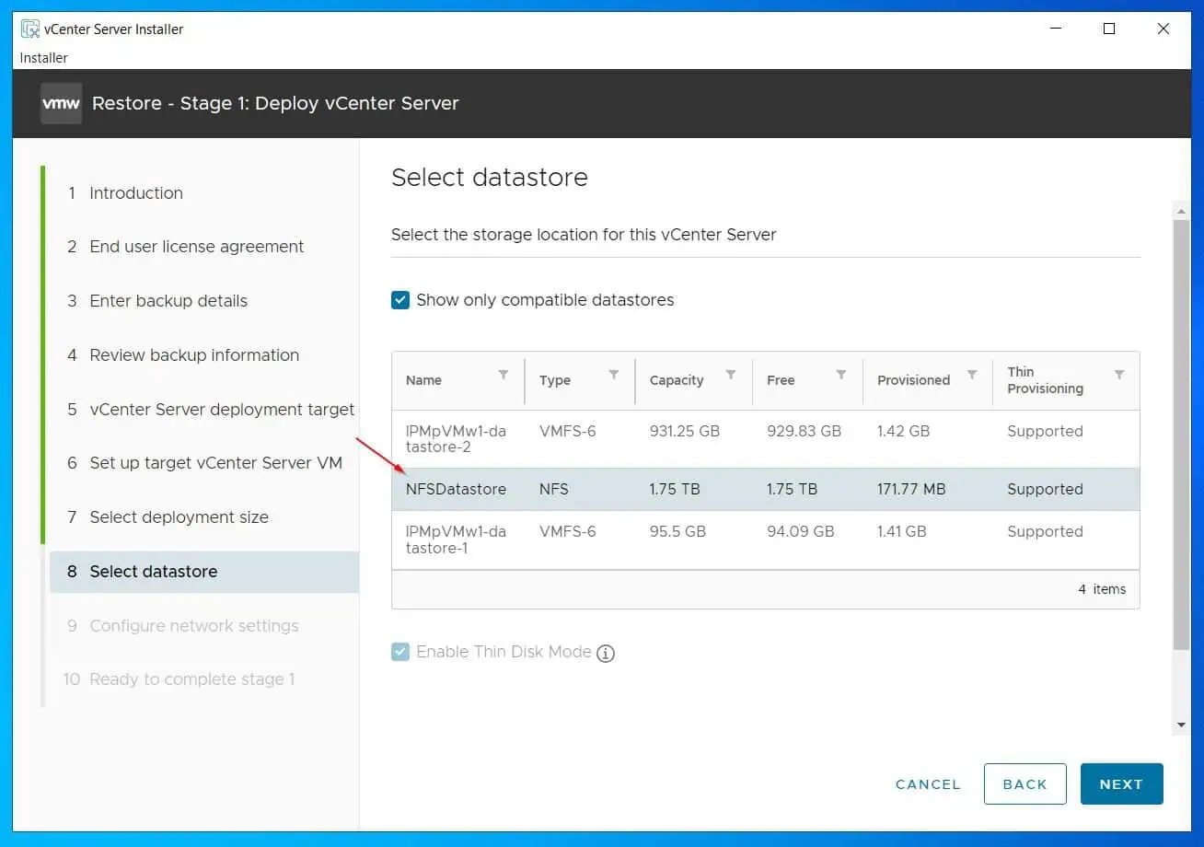Click the vCenter Server Installer title bar icon

(30, 29)
